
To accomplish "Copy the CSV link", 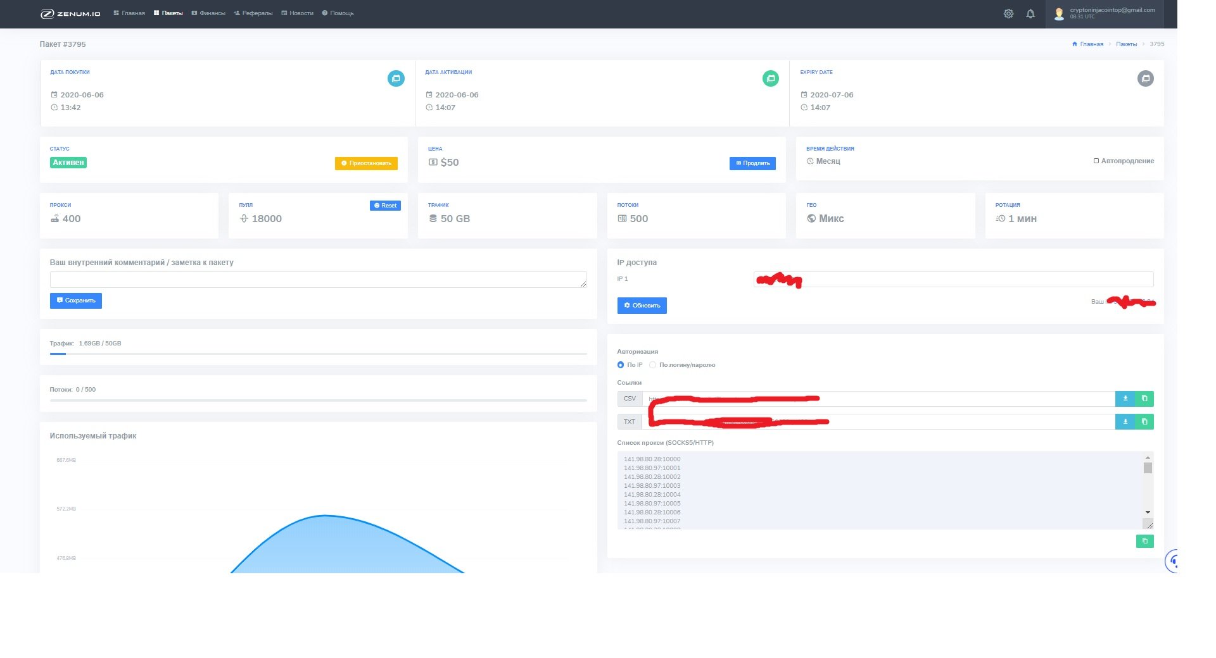I will [1144, 399].
